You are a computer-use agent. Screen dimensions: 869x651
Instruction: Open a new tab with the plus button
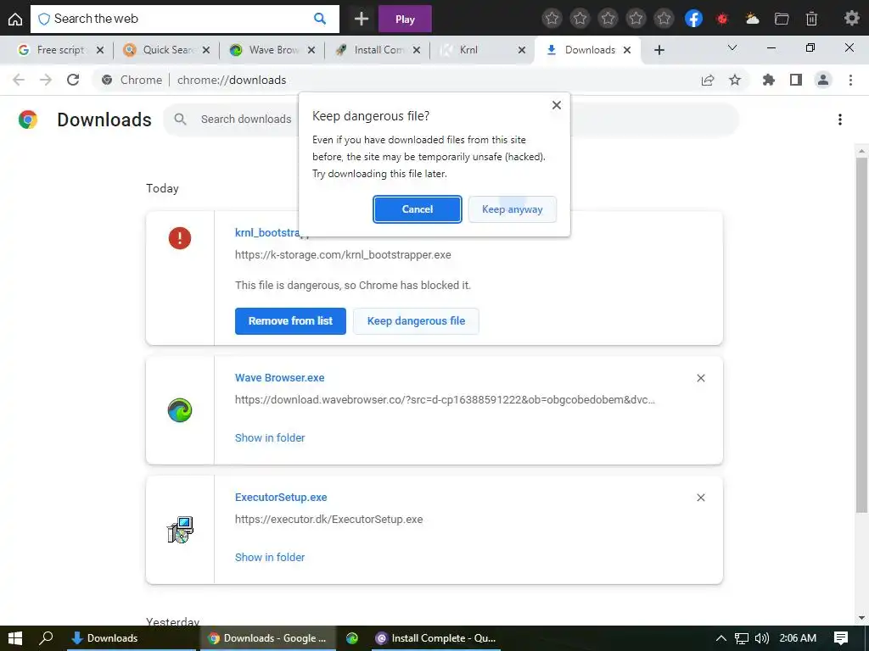coord(659,50)
